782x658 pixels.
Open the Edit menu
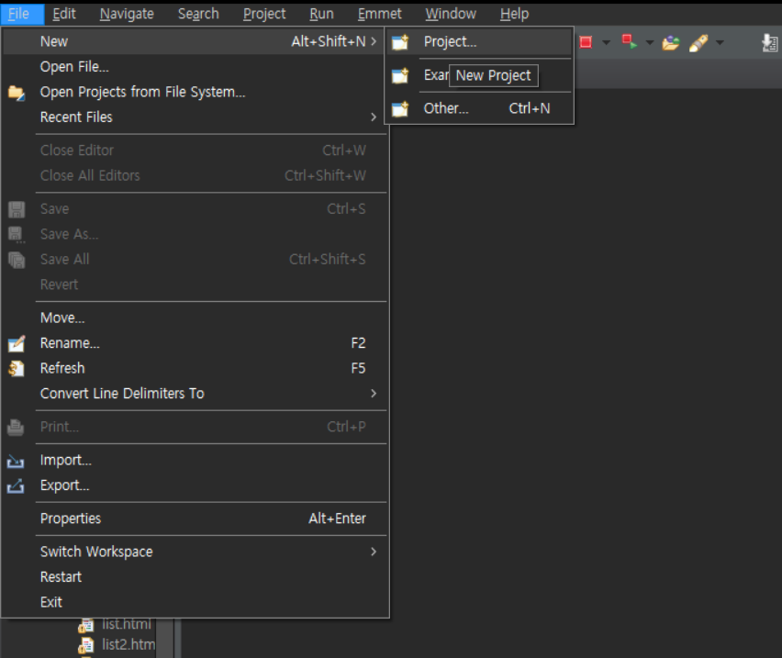click(64, 14)
